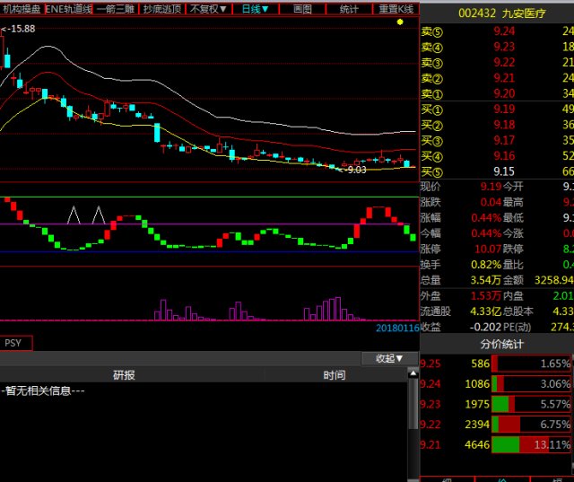The width and height of the screenshot is (574, 482).
Task: Click the yellow dot marker on chart
Action: tap(399, 22)
